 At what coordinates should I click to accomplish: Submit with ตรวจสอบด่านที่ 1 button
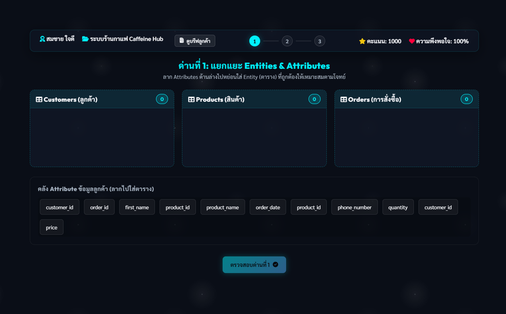click(254, 265)
